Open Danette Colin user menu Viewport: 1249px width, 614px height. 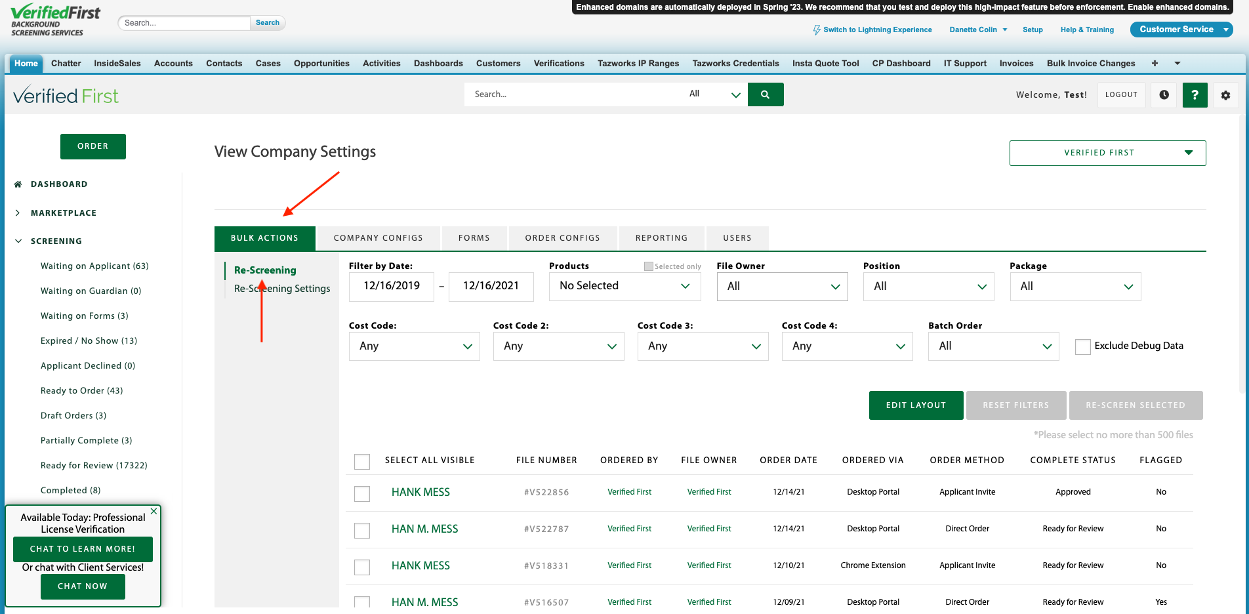pos(978,30)
